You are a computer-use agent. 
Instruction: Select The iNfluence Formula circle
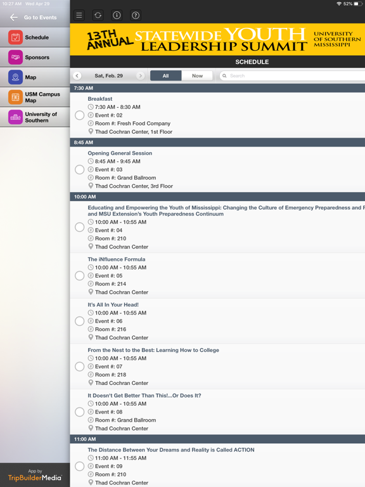coord(79,276)
